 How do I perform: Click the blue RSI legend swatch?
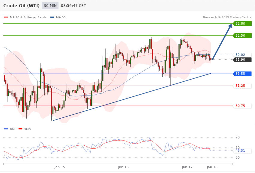(6, 129)
